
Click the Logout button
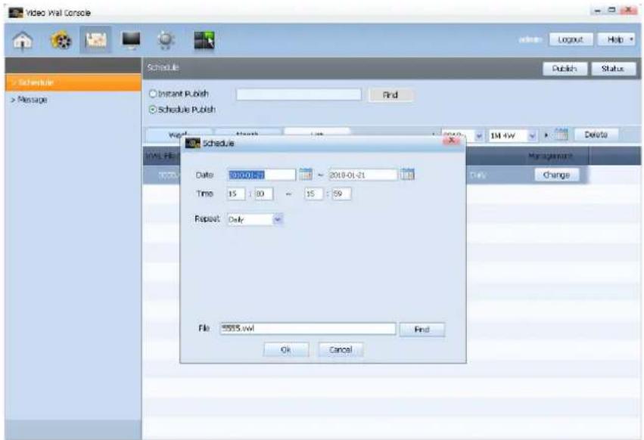tap(571, 40)
